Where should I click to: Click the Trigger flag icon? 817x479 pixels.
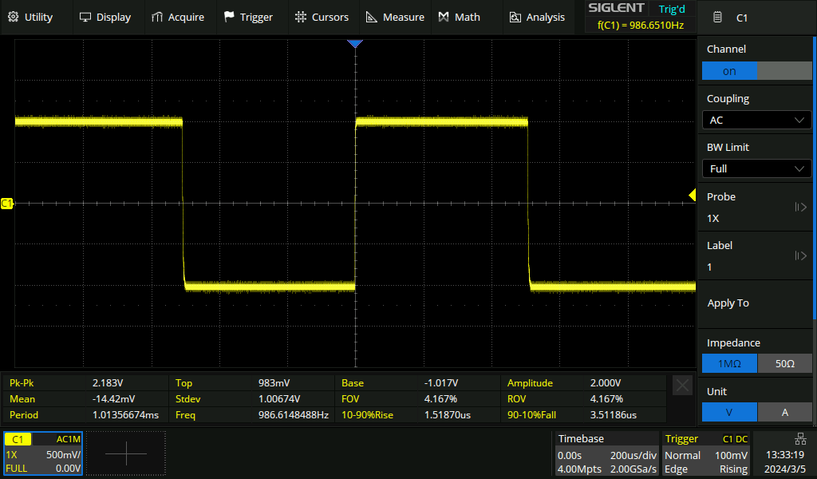click(230, 17)
